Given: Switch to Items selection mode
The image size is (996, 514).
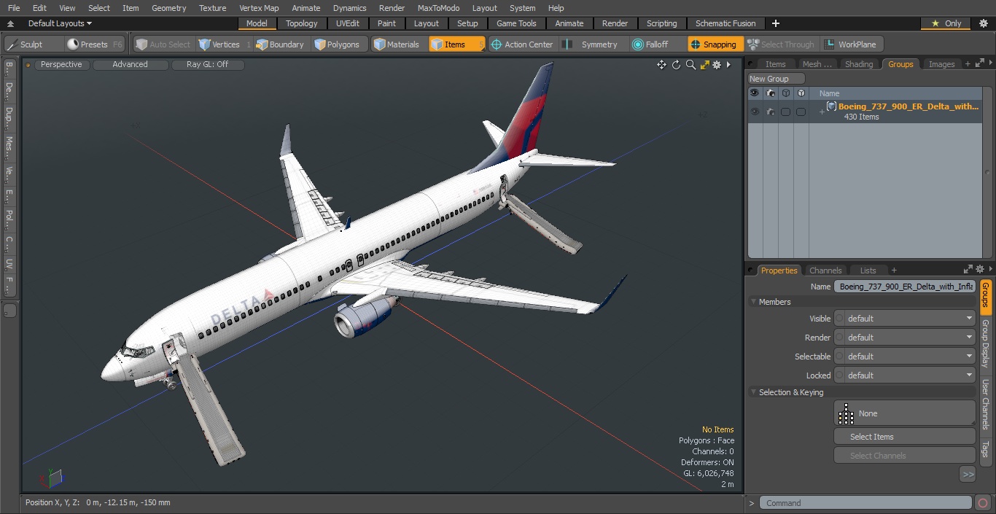Looking at the screenshot, I should pos(456,44).
